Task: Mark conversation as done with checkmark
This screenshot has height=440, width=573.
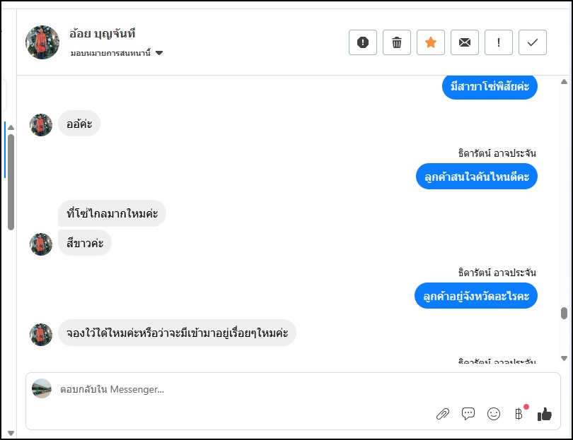Action: click(533, 42)
